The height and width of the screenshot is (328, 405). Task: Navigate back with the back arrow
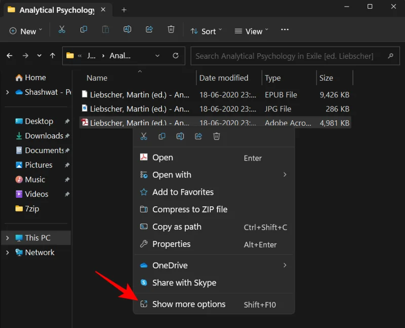click(x=9, y=56)
